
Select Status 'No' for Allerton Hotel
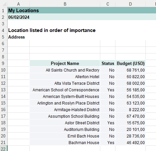[108, 76]
